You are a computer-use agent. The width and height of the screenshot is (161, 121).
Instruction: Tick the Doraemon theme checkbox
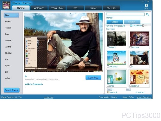click(108, 67)
